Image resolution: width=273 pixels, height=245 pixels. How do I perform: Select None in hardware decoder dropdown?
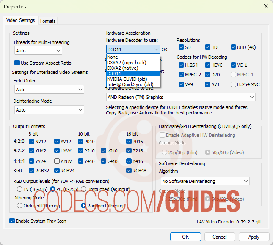[113, 57]
